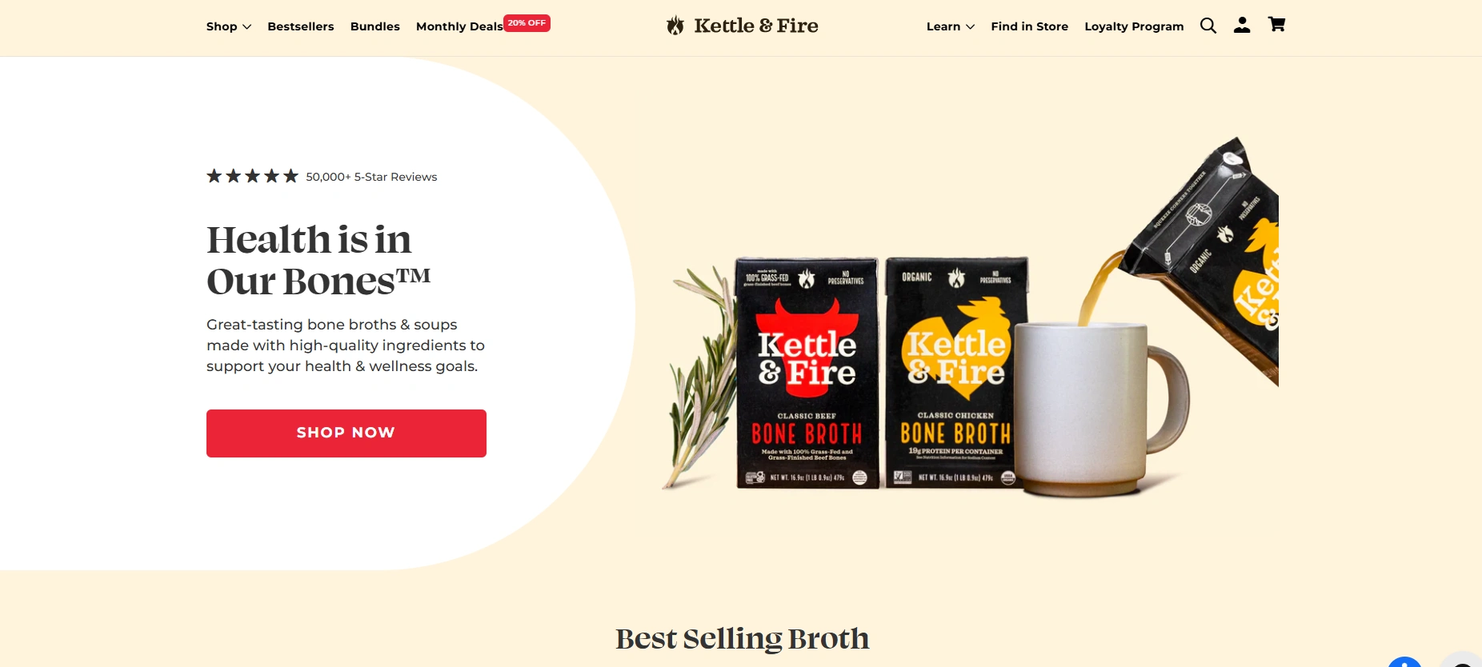1482x667 pixels.
Task: Open the chat bubble in the corner
Action: point(1461,661)
